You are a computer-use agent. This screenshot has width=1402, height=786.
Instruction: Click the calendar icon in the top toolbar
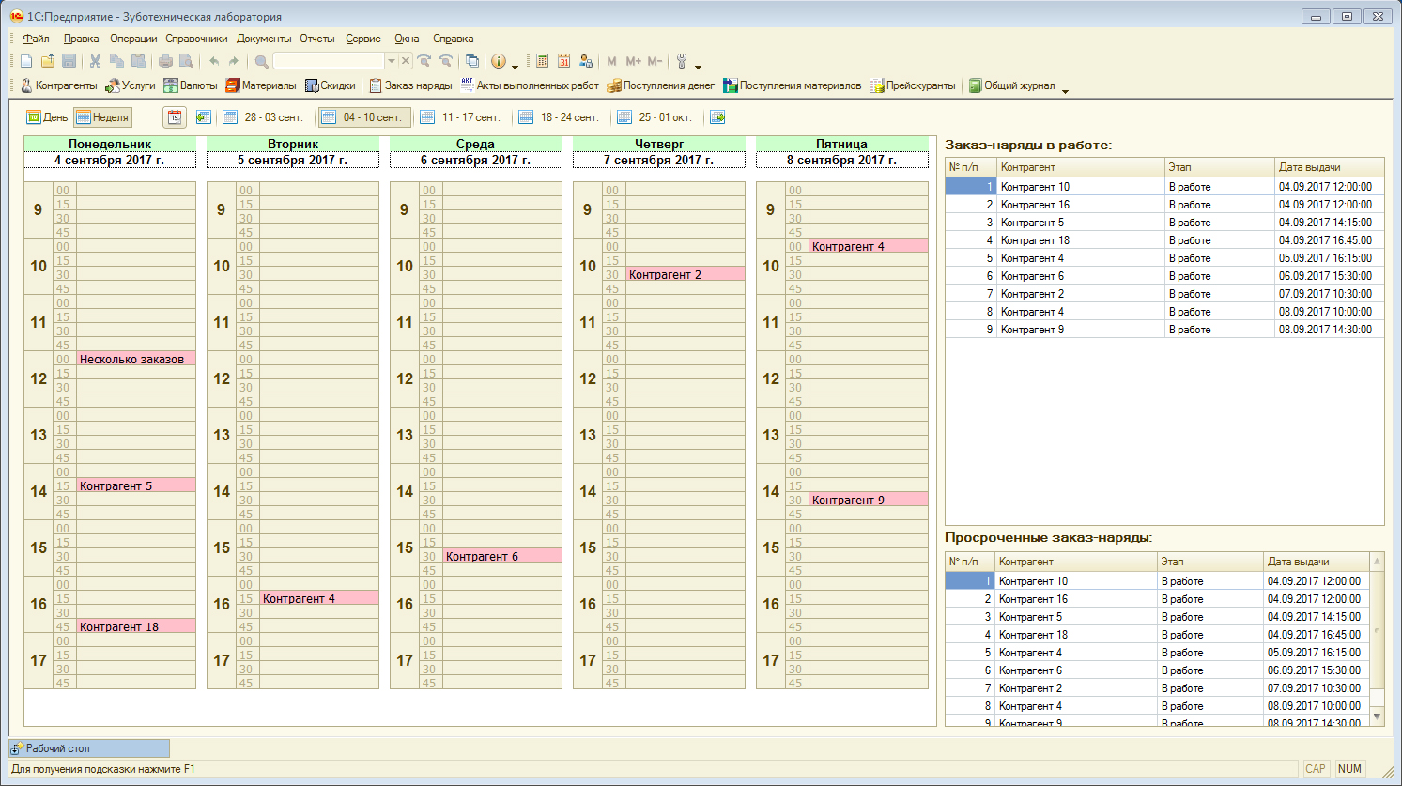click(563, 61)
